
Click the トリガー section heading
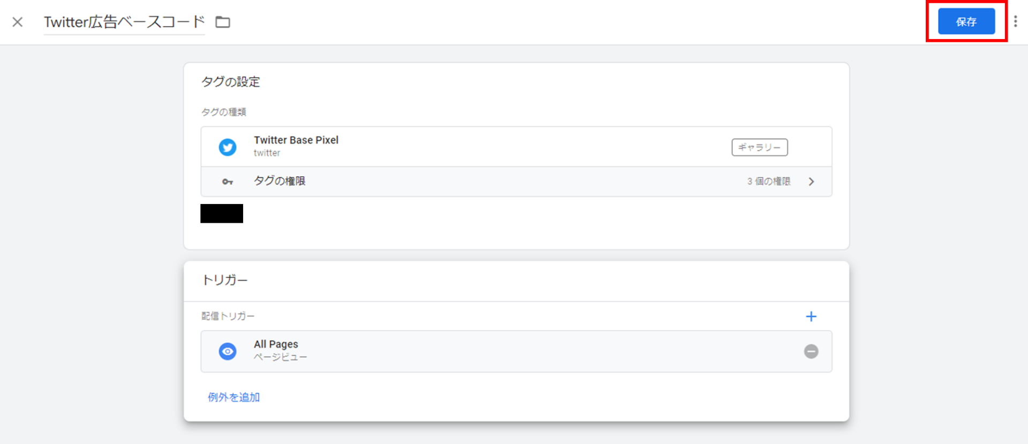[x=225, y=280]
